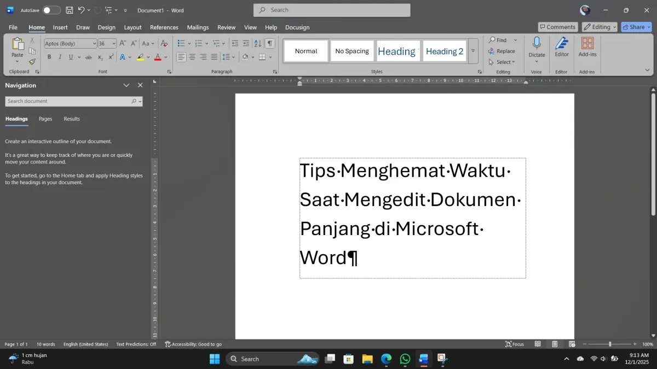Switch to Web Layout view in status bar

[x=572, y=344]
